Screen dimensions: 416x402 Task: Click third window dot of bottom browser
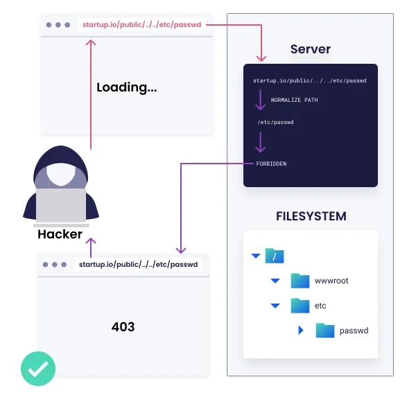[x=64, y=265]
